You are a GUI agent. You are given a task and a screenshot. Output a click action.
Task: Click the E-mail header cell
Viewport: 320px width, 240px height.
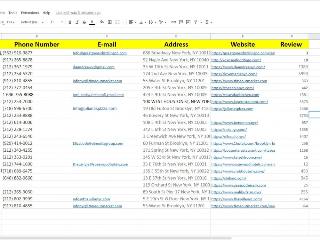[x=107, y=44]
